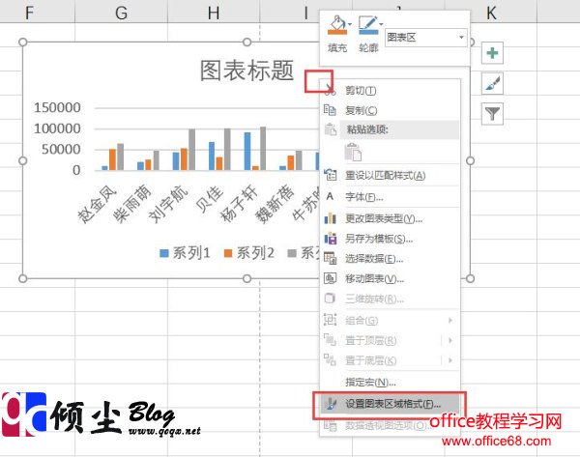Choose 复制(C) from the context menu
The image size is (580, 457).
tap(390, 110)
